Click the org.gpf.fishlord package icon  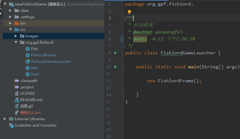click(x=22, y=42)
